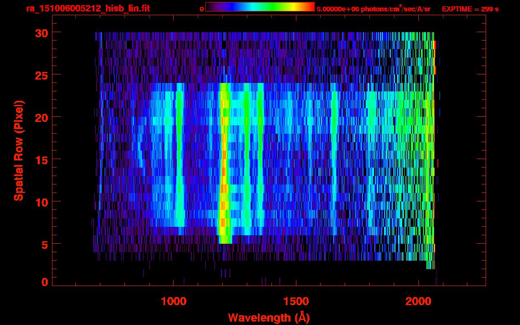The width and height of the screenshot is (520, 325).
Task: Click the Spatial Row (Pixel) axis label
Action: [x=19, y=150]
